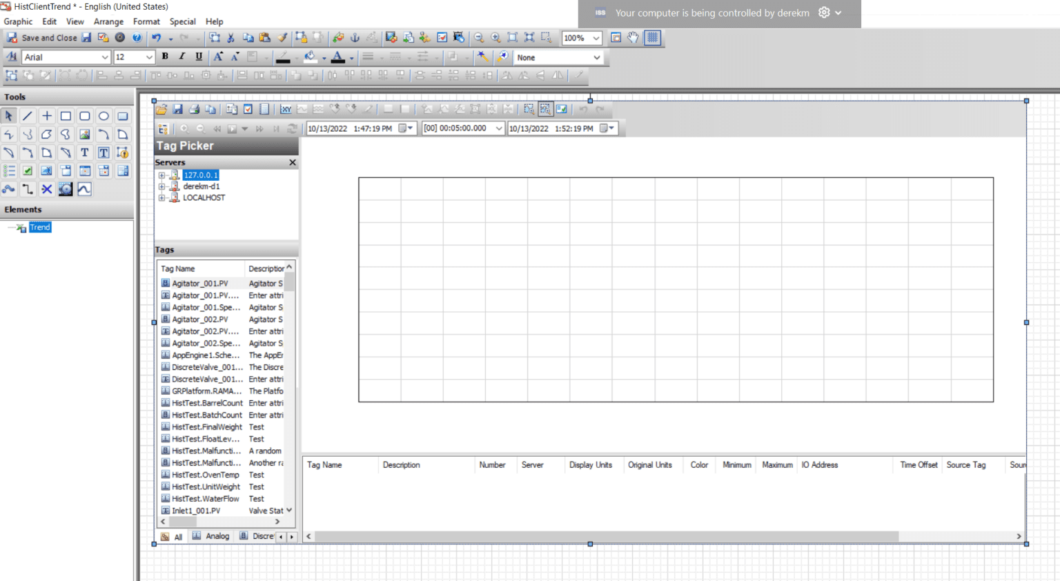Open the Graphic menu
This screenshot has height=581, width=1060.
tap(18, 21)
